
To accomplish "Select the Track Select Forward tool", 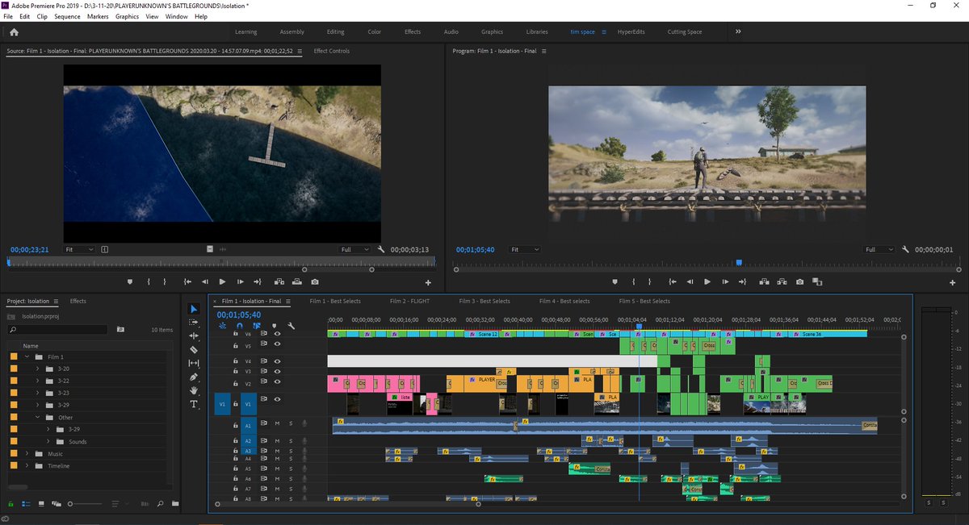I will (194, 323).
